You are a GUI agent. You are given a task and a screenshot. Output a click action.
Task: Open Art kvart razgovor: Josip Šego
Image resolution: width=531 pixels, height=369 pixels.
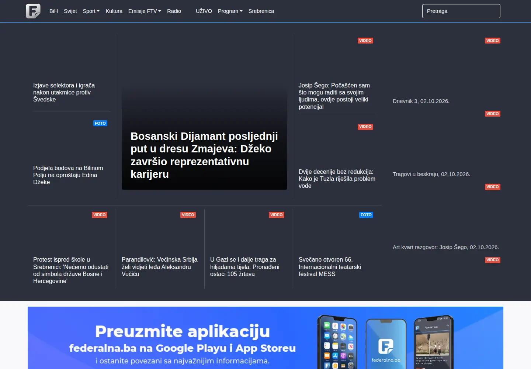pos(446,247)
